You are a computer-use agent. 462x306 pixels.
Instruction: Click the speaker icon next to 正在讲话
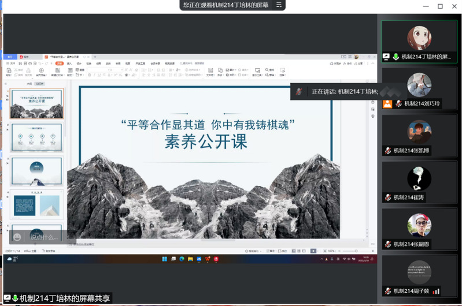pyautogui.click(x=299, y=91)
